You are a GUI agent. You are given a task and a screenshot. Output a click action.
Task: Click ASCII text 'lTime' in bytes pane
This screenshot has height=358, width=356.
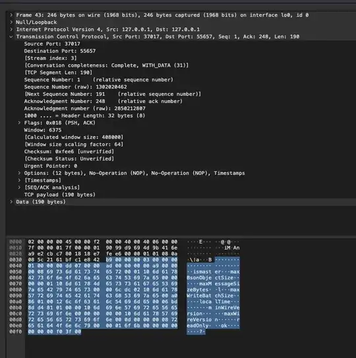(222, 302)
